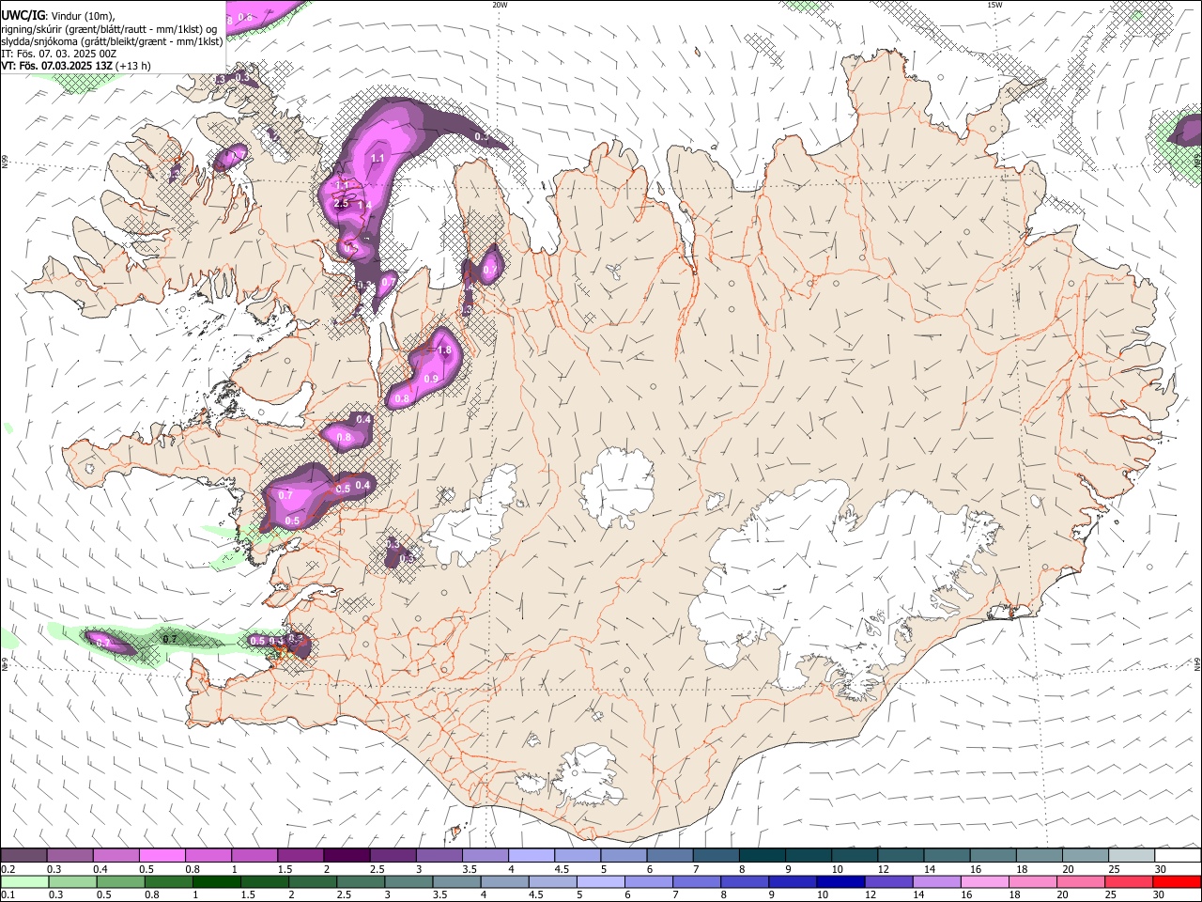The height and width of the screenshot is (902, 1202).
Task: Click the '0.2' label under the top legend row
Action: (x=8, y=869)
